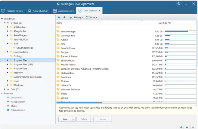Open the Select button dropdown arrow

pos(74,119)
